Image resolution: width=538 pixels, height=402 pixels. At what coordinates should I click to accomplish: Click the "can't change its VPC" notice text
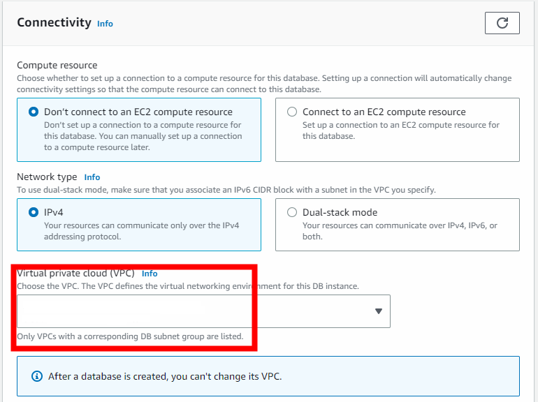coord(165,376)
